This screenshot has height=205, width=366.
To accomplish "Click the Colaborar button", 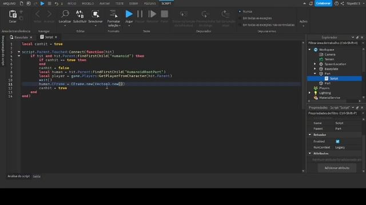I will point(323,3).
